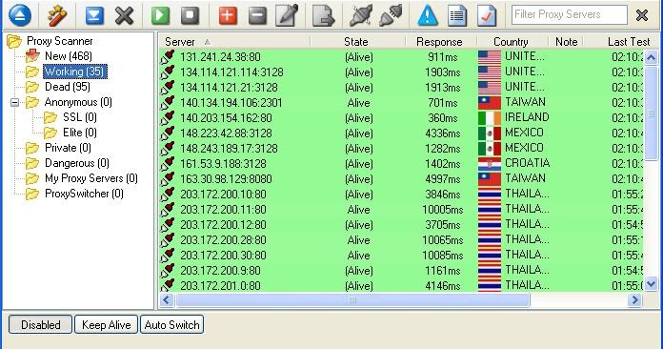Viewport: 663px width, 349px height.
Task: Open the SSL (0) folder
Action: pyautogui.click(x=79, y=117)
